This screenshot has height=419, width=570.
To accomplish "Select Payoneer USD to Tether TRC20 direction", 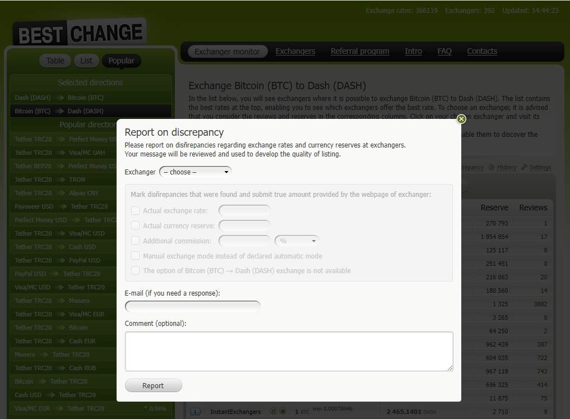I will pos(64,206).
